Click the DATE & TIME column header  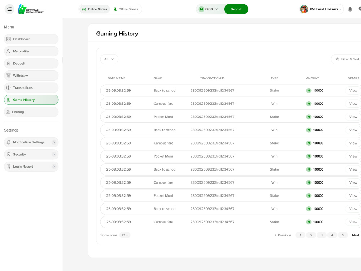click(117, 78)
